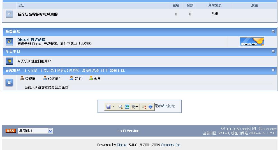This screenshot has width=280, height=150.
Task: Click the waveform load indicator icon
Action: point(254,128)
